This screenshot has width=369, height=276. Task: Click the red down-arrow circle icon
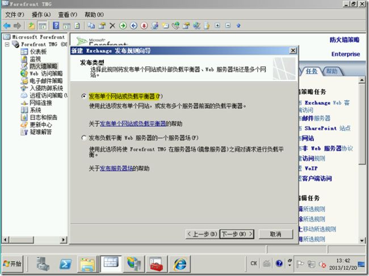[x=144, y=26]
